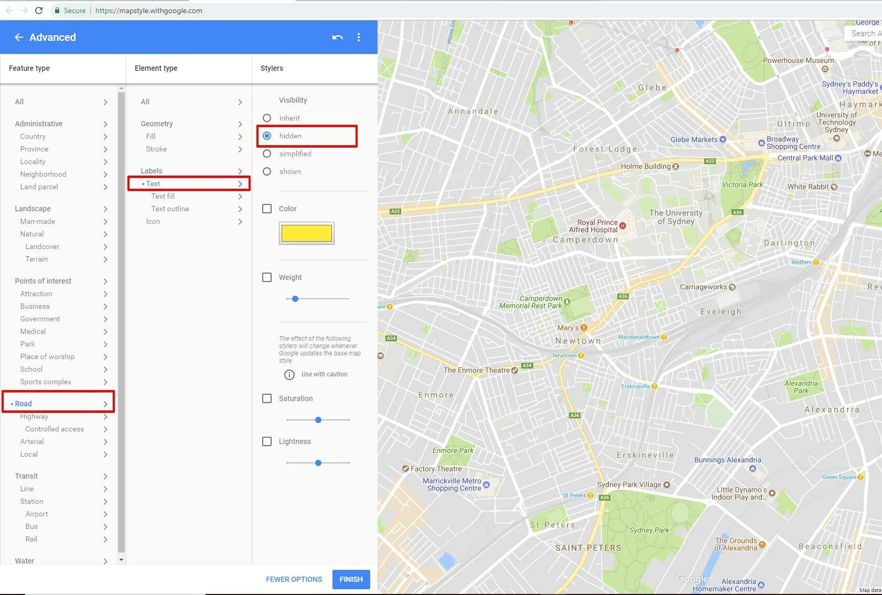Click the Lightness slider handle
Image resolution: width=882 pixels, height=595 pixels.
tap(318, 463)
